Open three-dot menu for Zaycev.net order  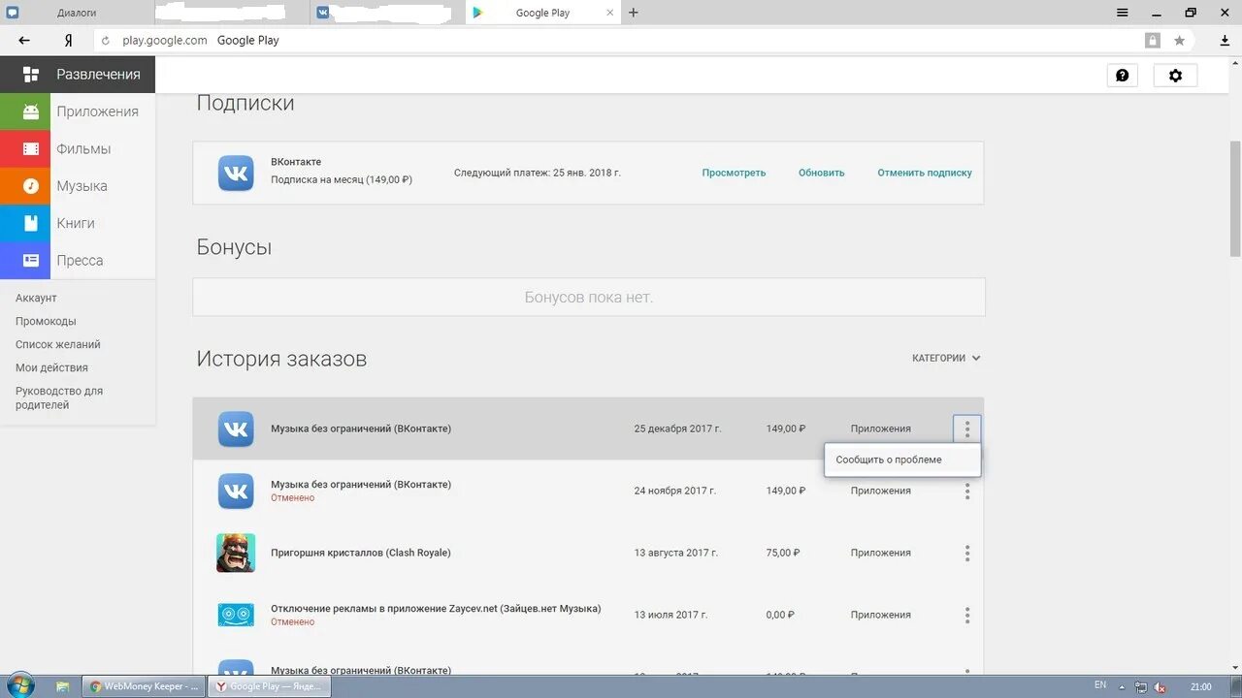pos(967,616)
